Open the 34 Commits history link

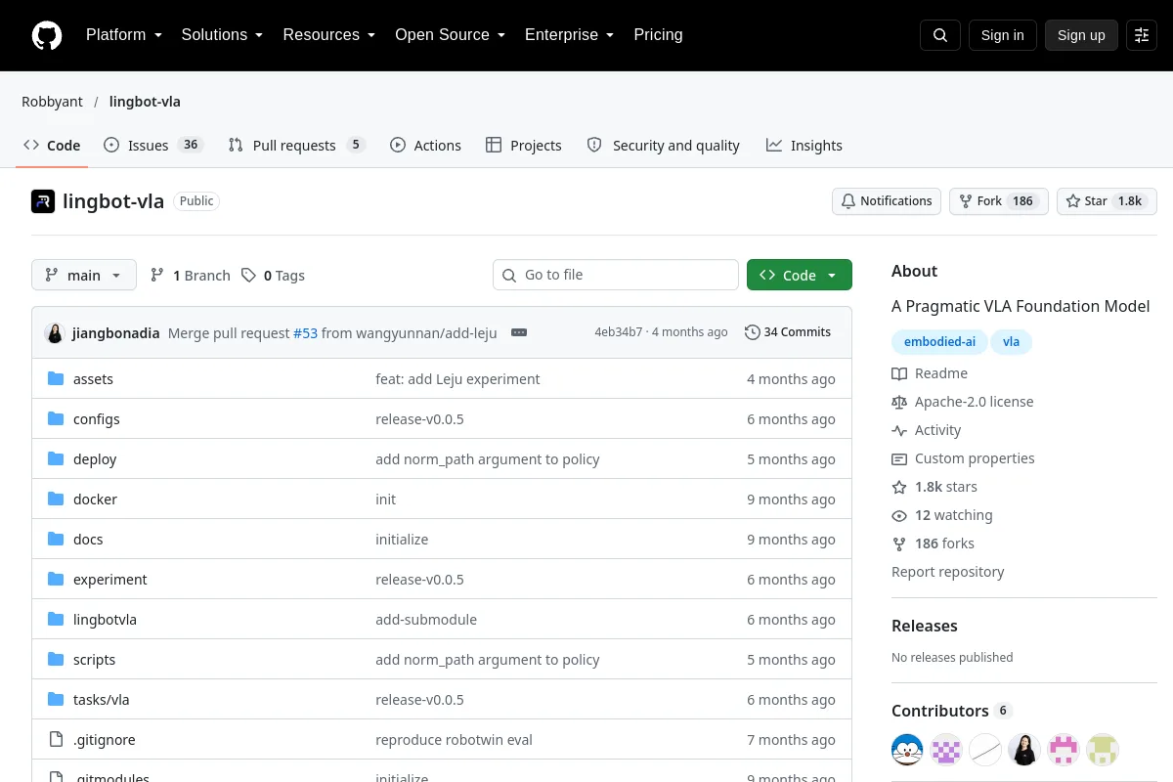point(788,332)
